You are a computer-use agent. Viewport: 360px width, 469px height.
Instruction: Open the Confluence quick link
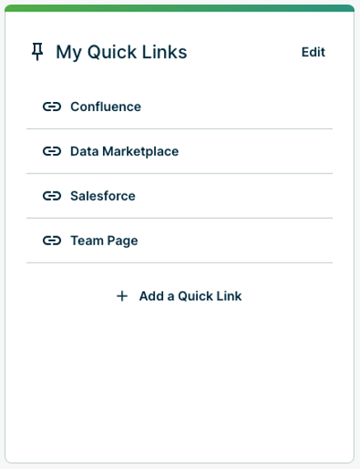[x=180, y=107]
